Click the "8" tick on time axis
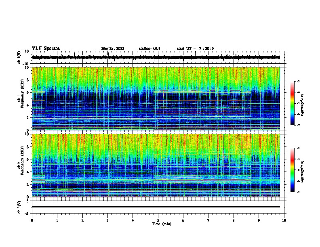320x247 pixels. 234,220
